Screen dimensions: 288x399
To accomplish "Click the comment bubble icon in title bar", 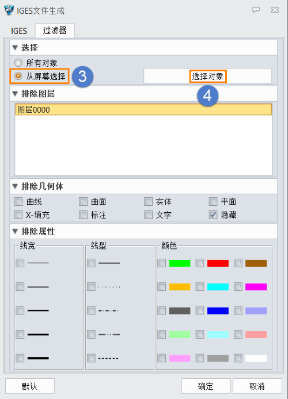I will coord(256,10).
